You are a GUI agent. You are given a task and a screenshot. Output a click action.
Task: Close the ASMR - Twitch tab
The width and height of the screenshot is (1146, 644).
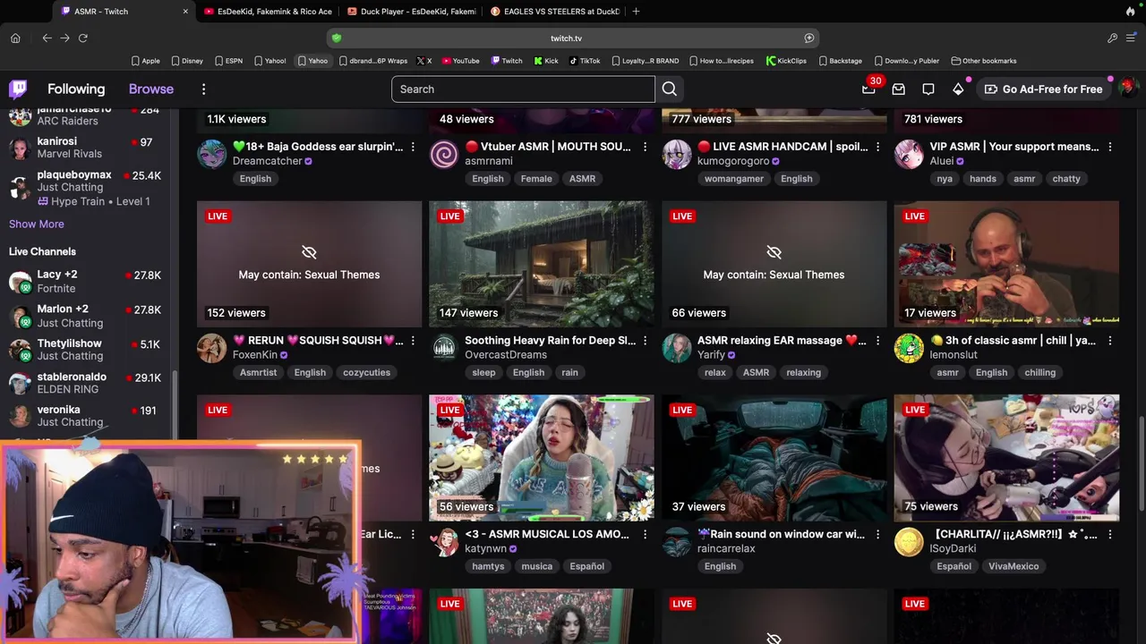[x=185, y=11]
